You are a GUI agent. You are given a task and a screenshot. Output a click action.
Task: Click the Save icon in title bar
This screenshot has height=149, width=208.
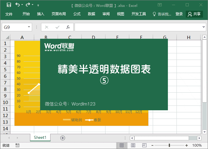[9, 5]
